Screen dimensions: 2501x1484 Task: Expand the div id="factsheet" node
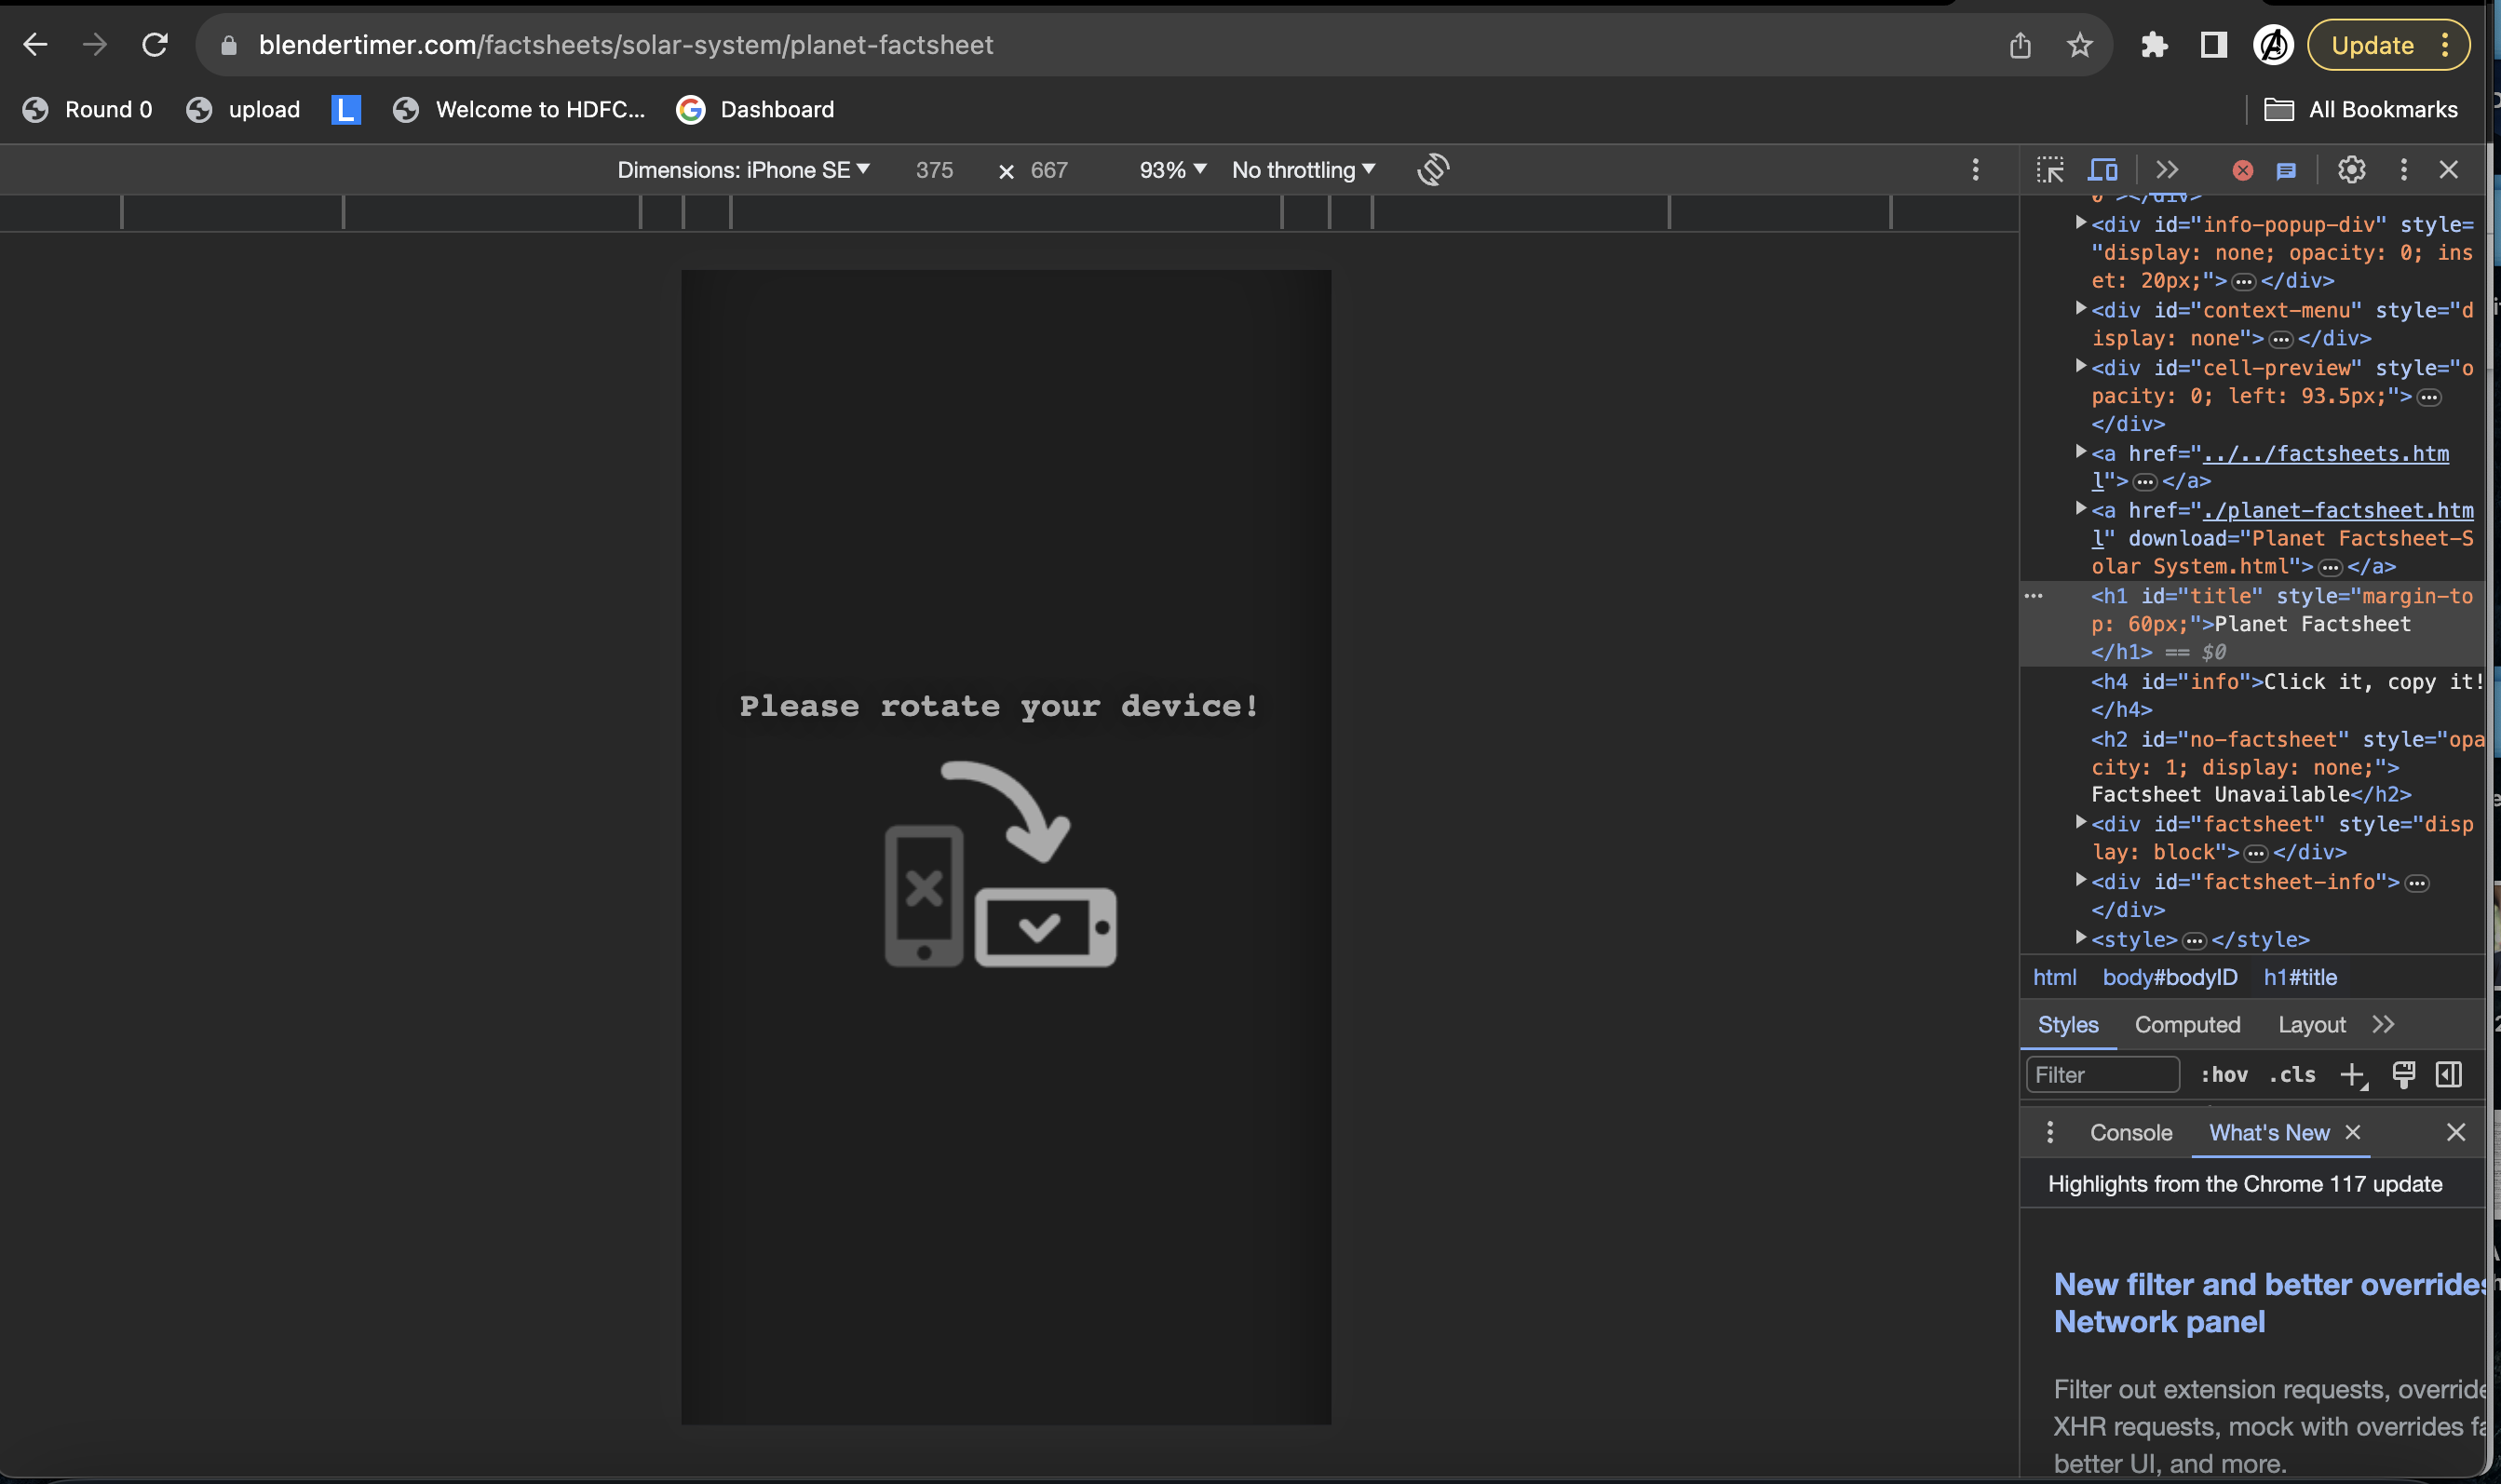(x=2081, y=822)
